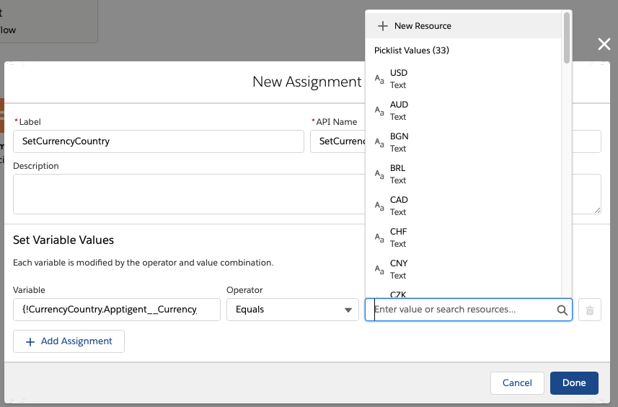Select AUD from picklist values
Viewport: 618px width, 407px height.
(463, 111)
